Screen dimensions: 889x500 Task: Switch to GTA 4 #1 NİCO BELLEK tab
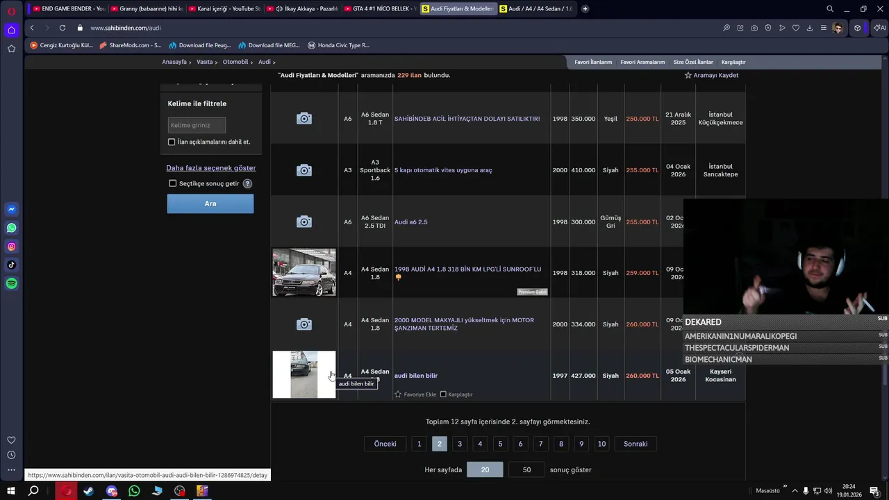[379, 9]
